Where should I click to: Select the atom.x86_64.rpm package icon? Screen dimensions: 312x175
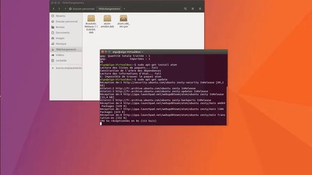123,18
